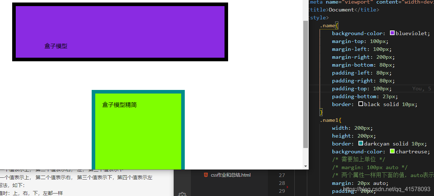Screen dimensions: 434x196
Task: Open the black border color swatch
Action: 361,104
